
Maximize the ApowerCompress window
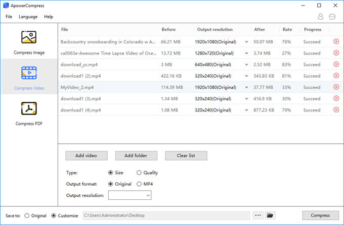(x=319, y=6)
